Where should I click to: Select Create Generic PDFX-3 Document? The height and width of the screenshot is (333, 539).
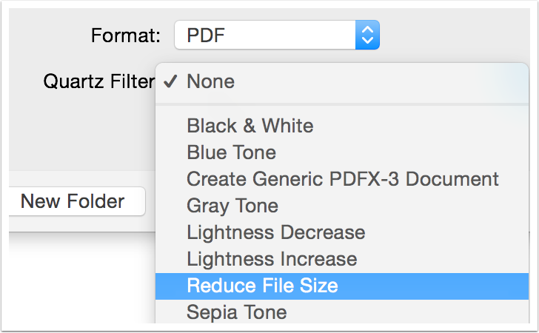[x=342, y=179]
